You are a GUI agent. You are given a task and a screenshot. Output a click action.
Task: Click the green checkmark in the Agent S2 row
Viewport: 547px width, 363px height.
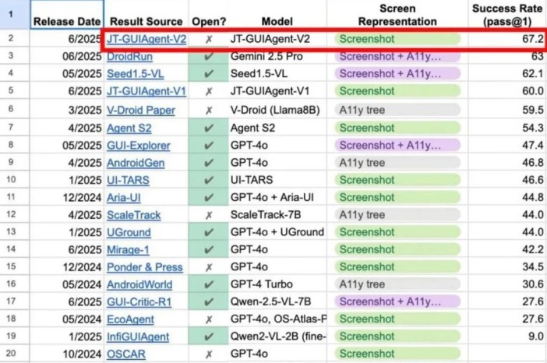pyautogui.click(x=208, y=128)
